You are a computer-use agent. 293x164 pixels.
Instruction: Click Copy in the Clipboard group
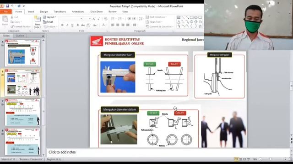click(16, 22)
